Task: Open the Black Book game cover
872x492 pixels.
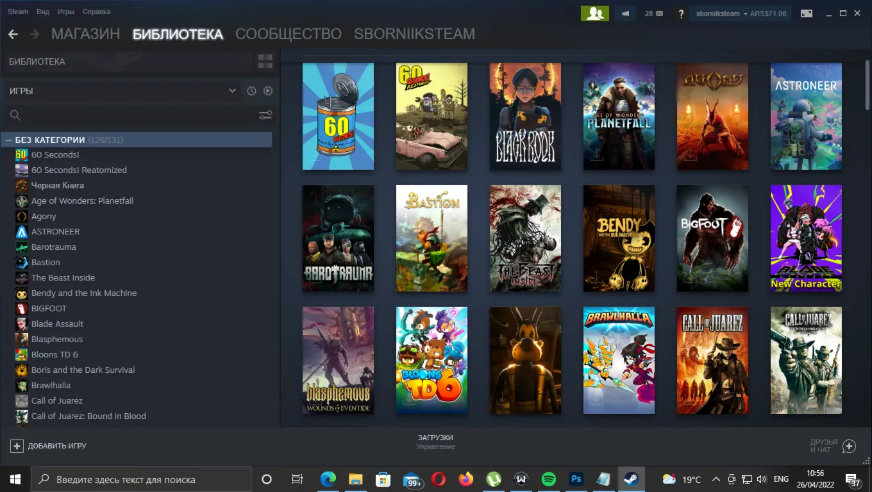Action: click(525, 116)
